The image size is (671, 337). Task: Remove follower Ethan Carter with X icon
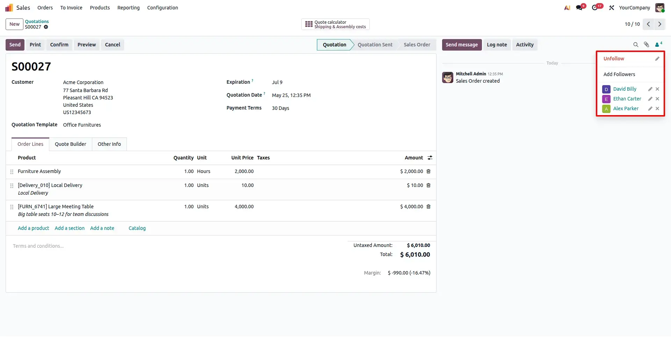(x=657, y=99)
